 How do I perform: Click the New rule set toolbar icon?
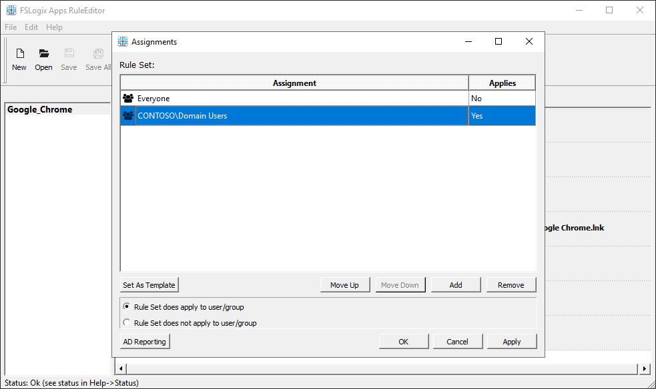19,54
